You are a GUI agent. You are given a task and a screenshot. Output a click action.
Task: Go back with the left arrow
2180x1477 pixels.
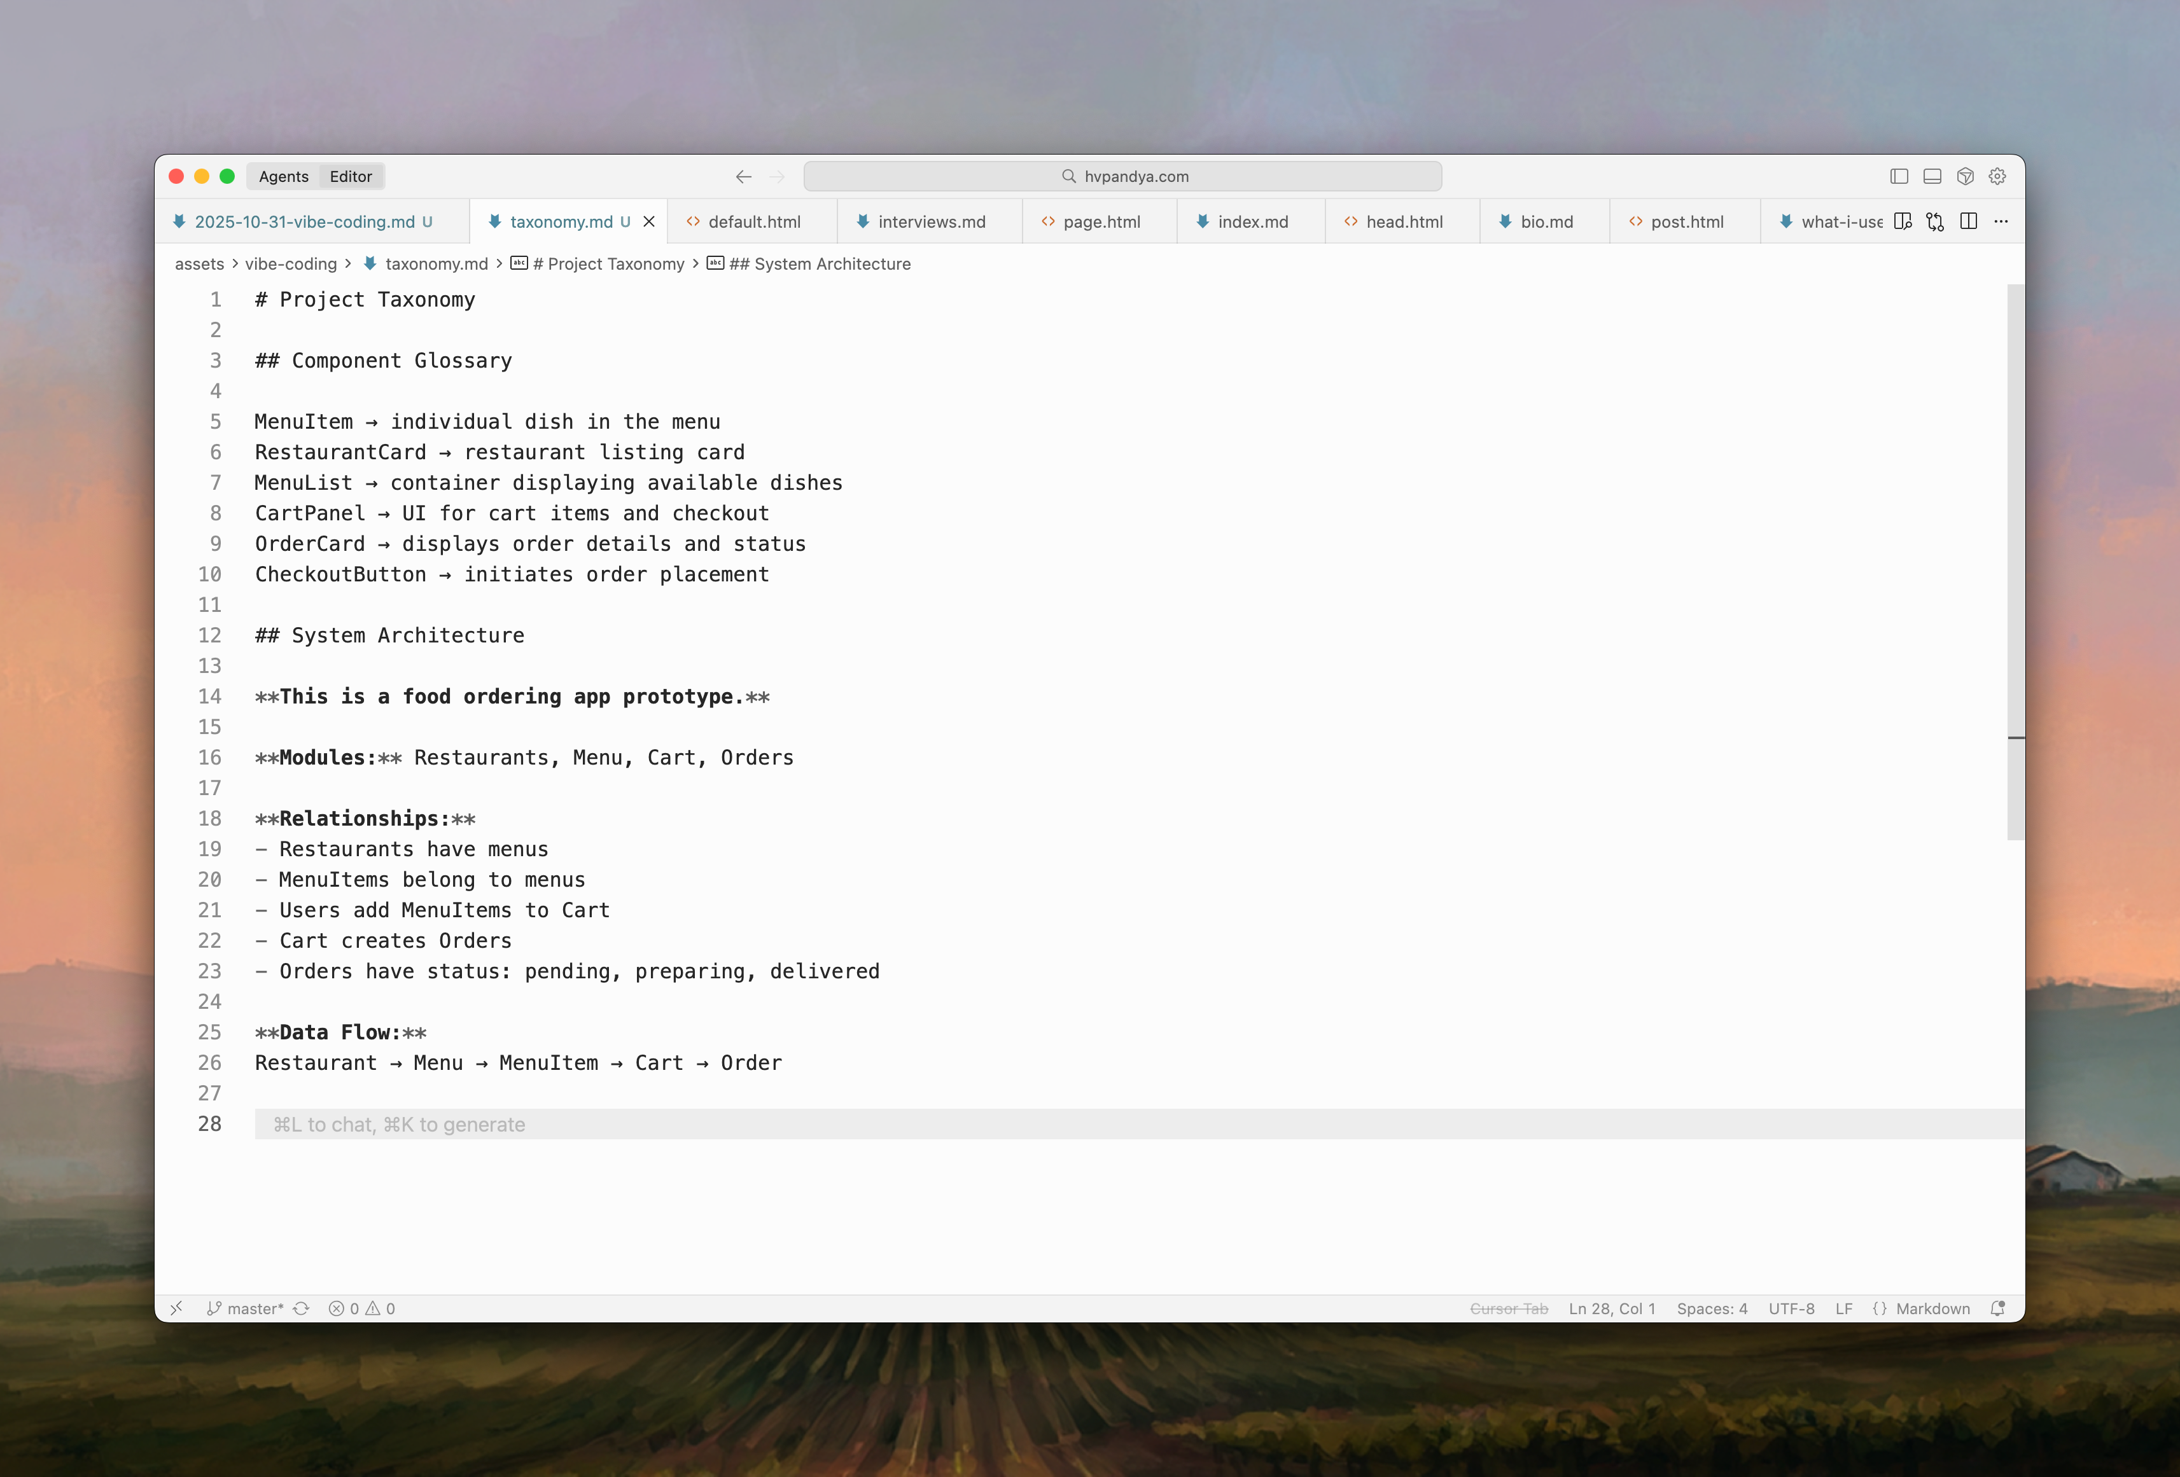743,176
